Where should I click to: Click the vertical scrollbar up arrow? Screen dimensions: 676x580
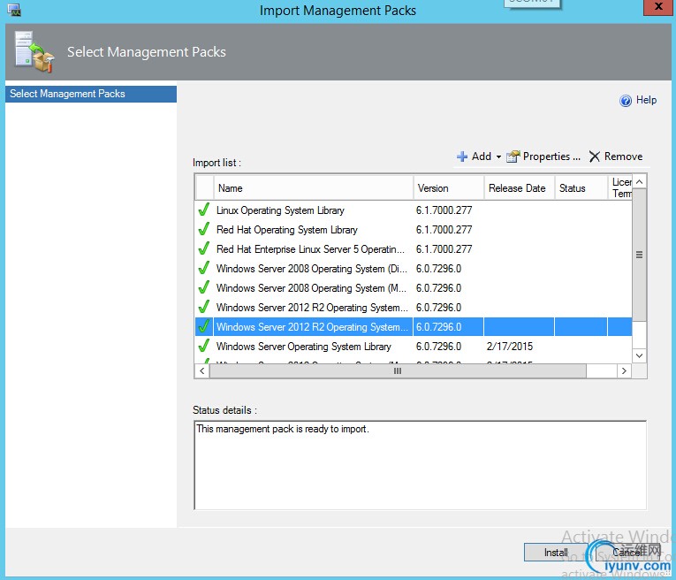(640, 182)
